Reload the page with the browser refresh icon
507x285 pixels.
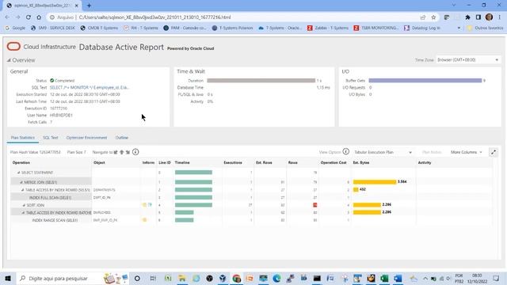point(29,17)
